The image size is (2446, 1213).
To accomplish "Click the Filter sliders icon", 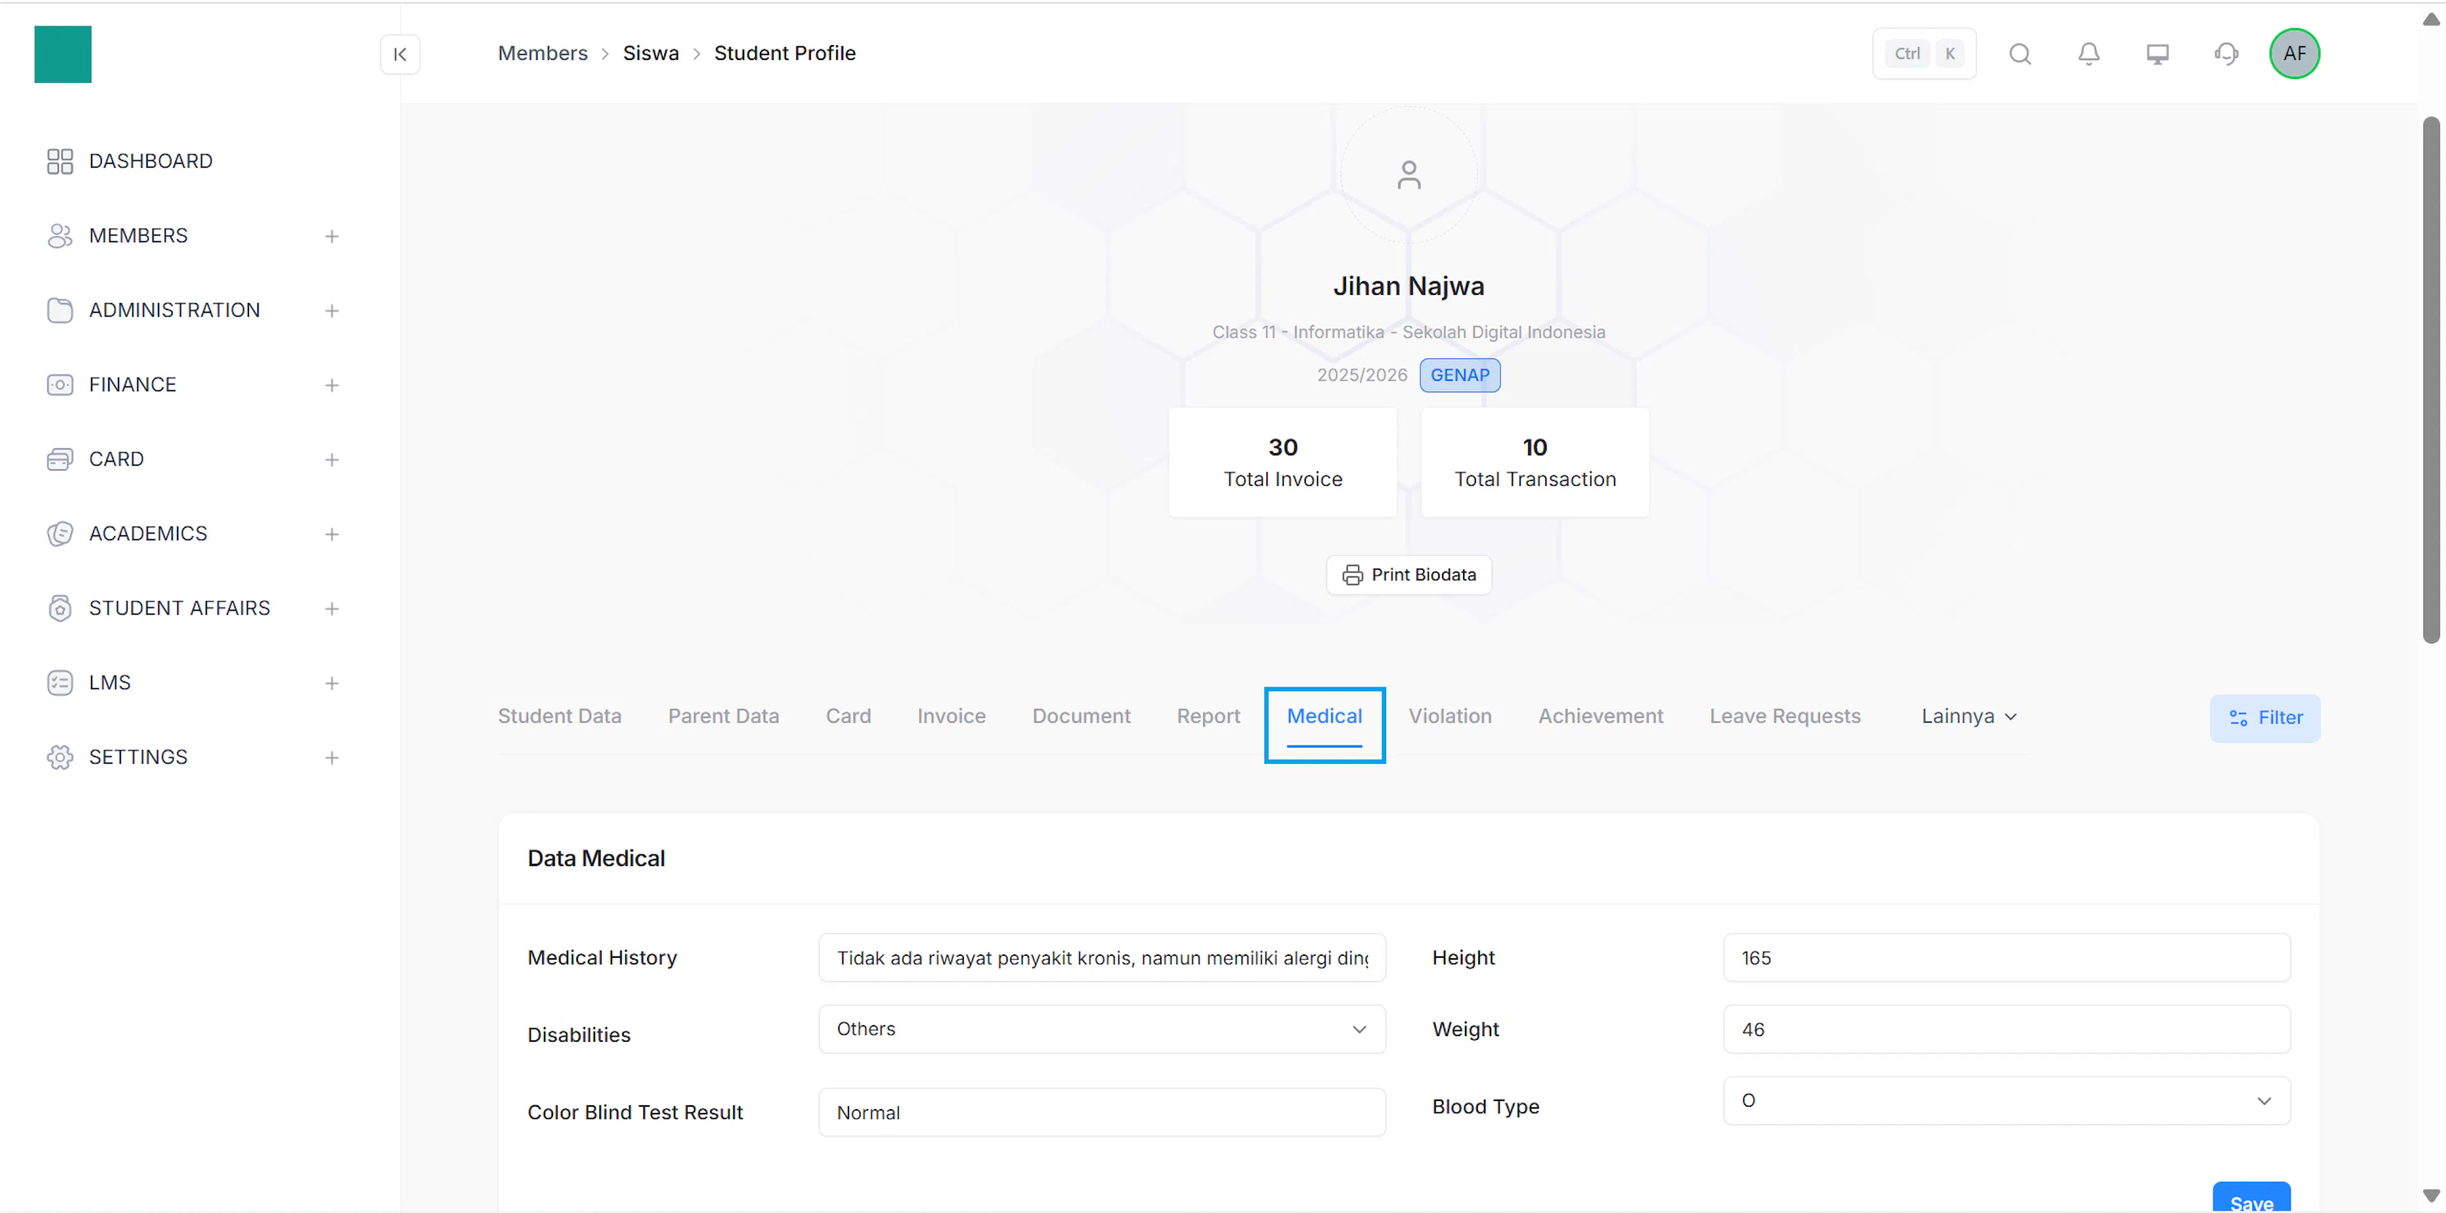I will [x=2238, y=718].
